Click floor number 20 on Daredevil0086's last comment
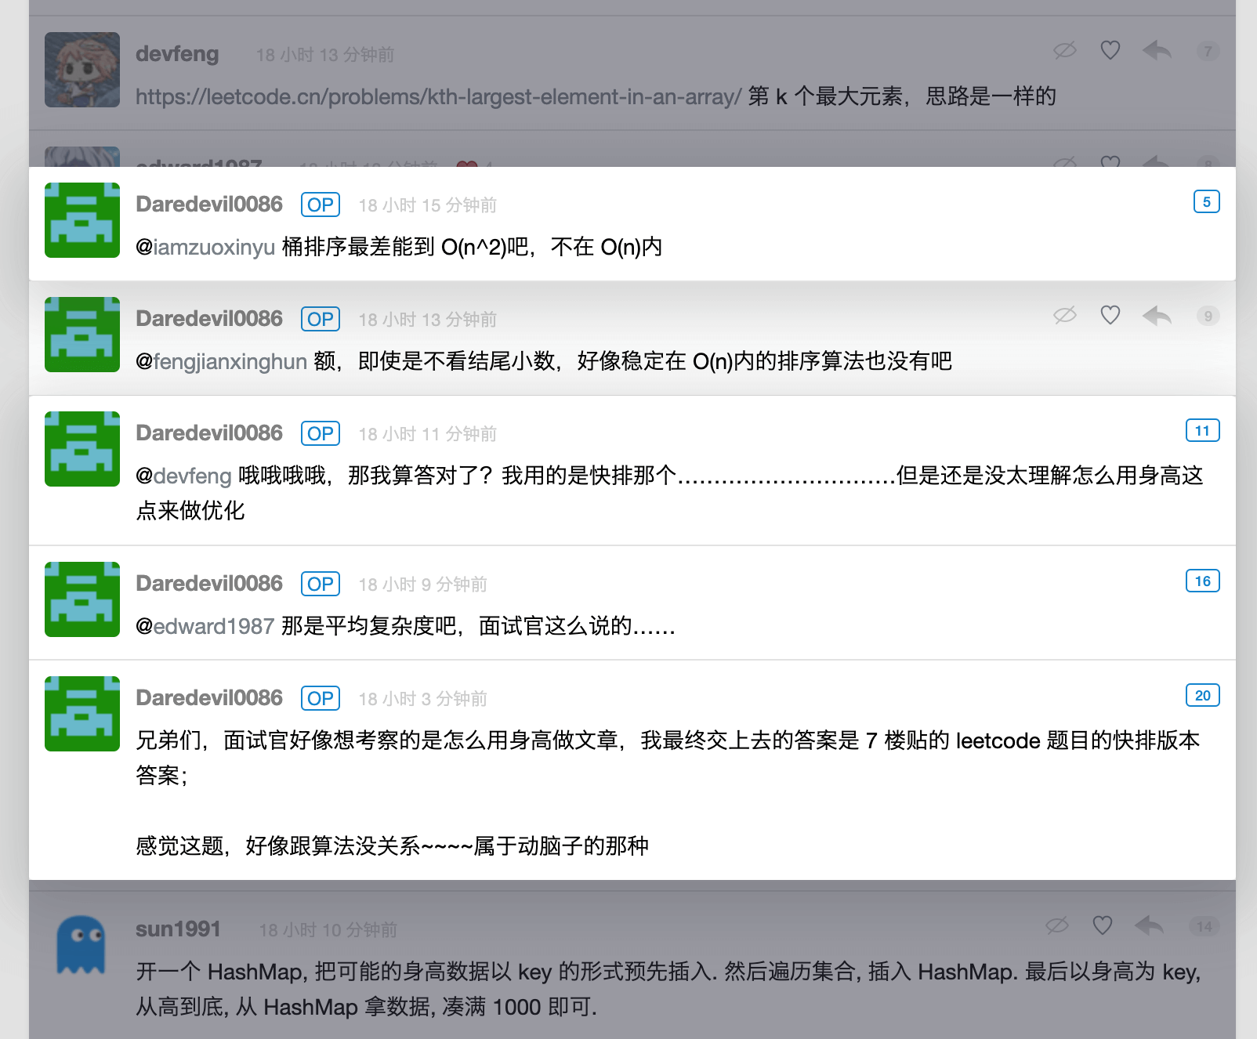This screenshot has width=1257, height=1039. [x=1203, y=695]
